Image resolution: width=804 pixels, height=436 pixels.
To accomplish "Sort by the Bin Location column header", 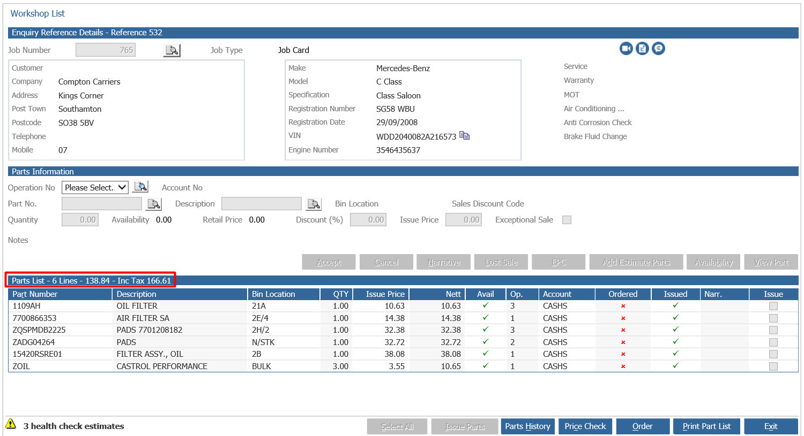I will (284, 294).
